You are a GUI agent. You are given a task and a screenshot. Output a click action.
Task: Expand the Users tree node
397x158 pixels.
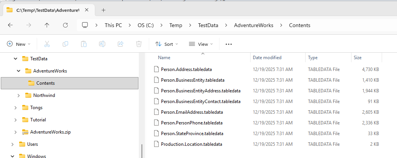[x=12, y=144]
